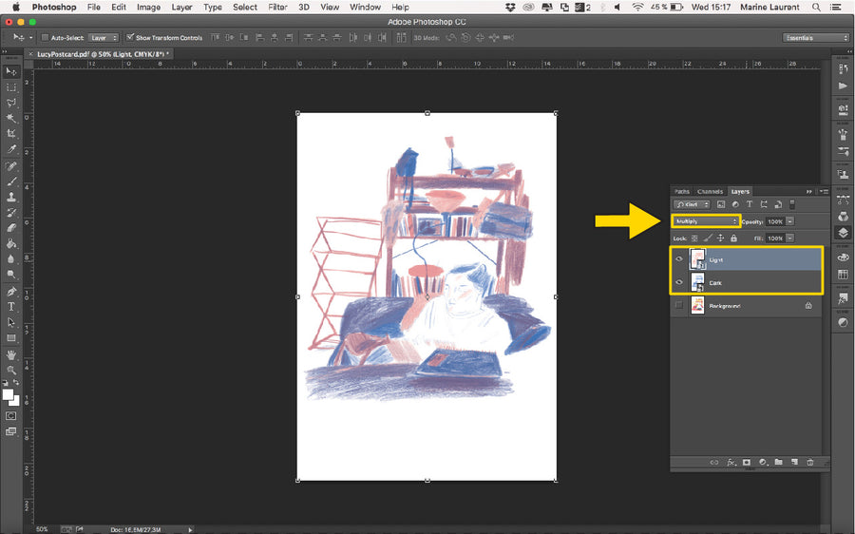Open the Fill slider dropdown arrow
This screenshot has width=855, height=534.
[x=790, y=238]
